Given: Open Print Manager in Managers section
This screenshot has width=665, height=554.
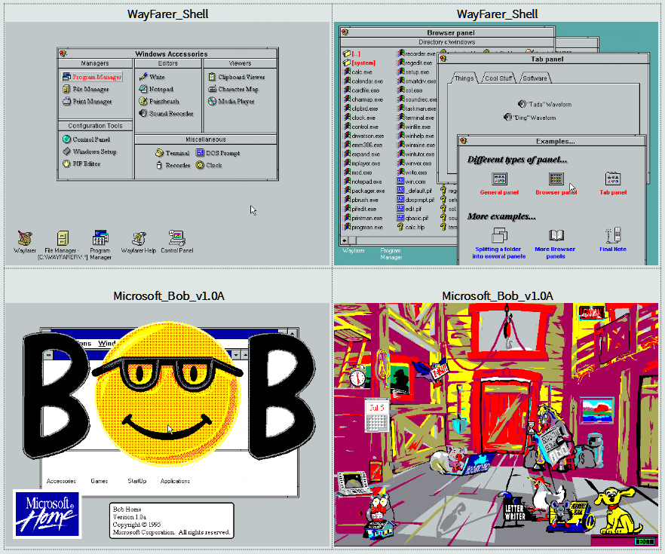Looking at the screenshot, I should tap(87, 101).
